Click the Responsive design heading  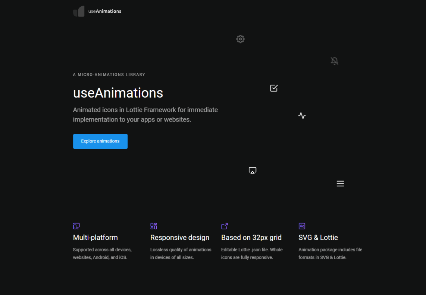(180, 238)
